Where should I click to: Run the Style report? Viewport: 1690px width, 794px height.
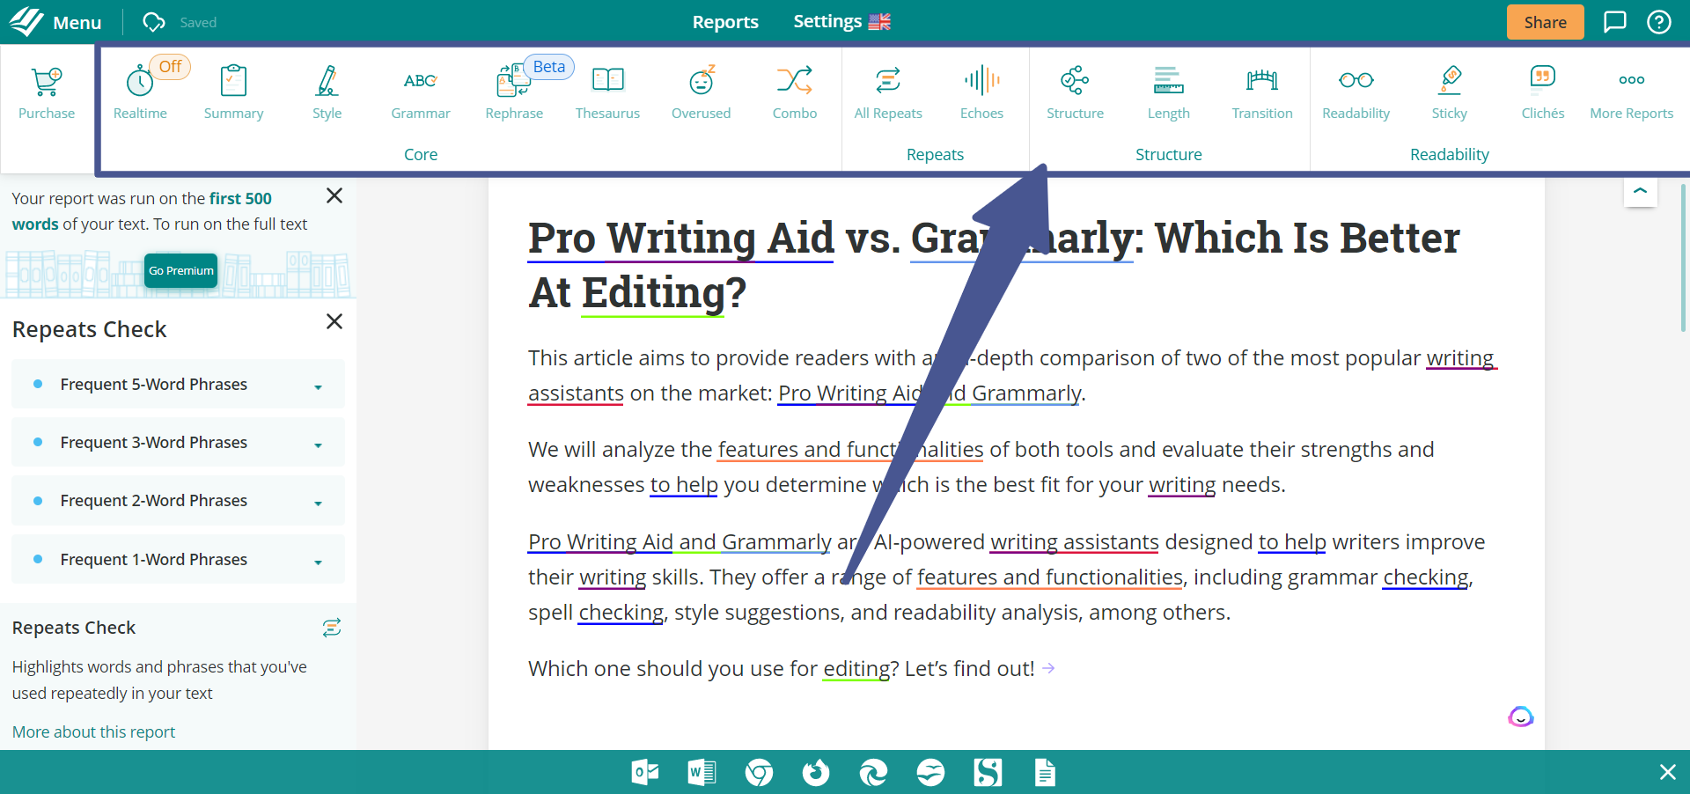[327, 92]
